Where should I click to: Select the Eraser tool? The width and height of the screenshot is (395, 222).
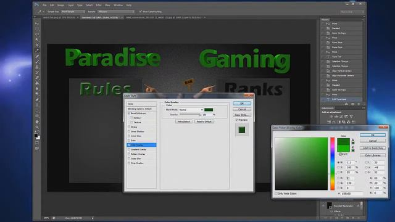click(37, 78)
